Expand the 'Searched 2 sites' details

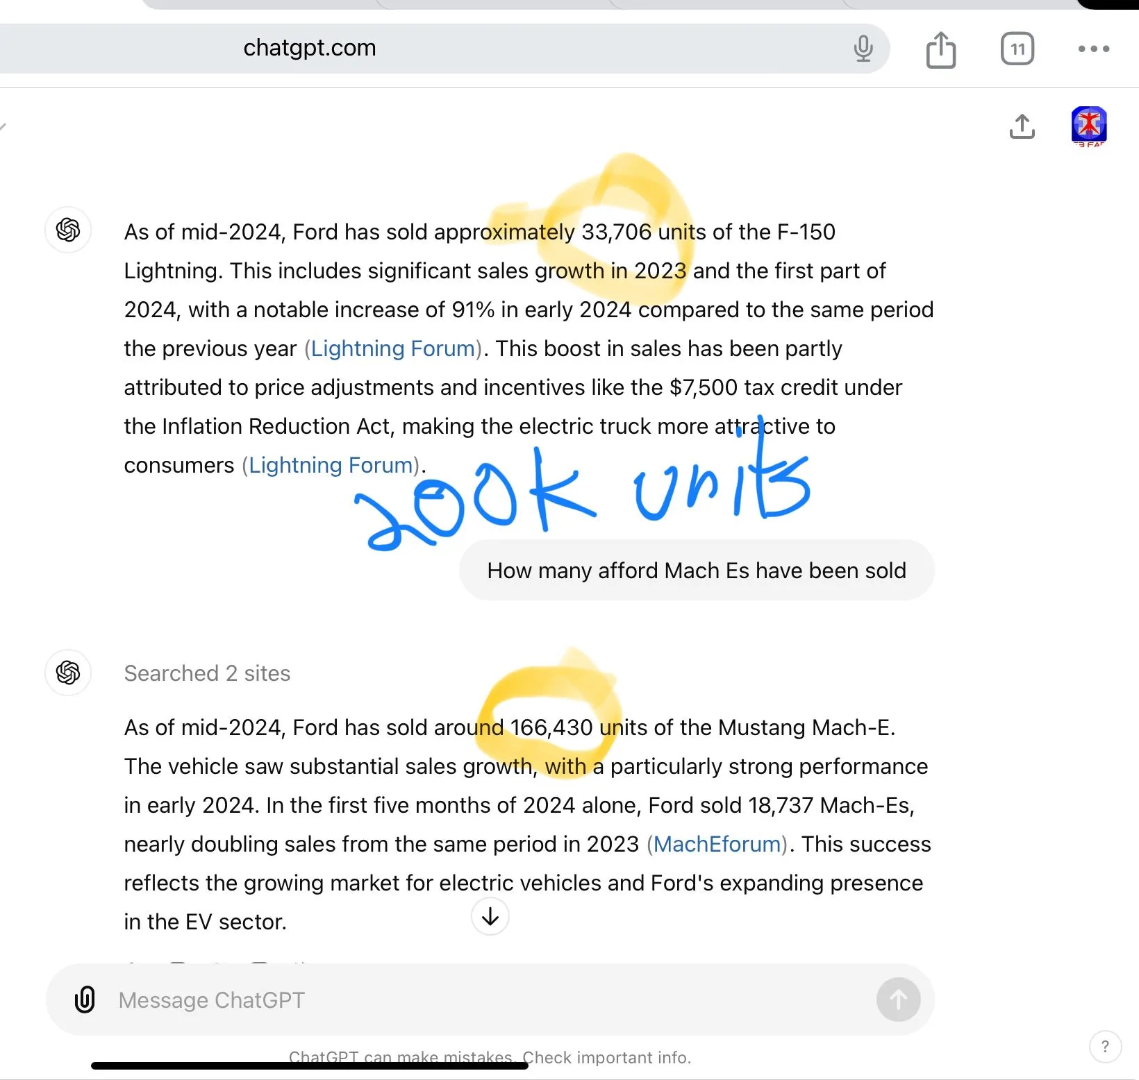tap(207, 673)
